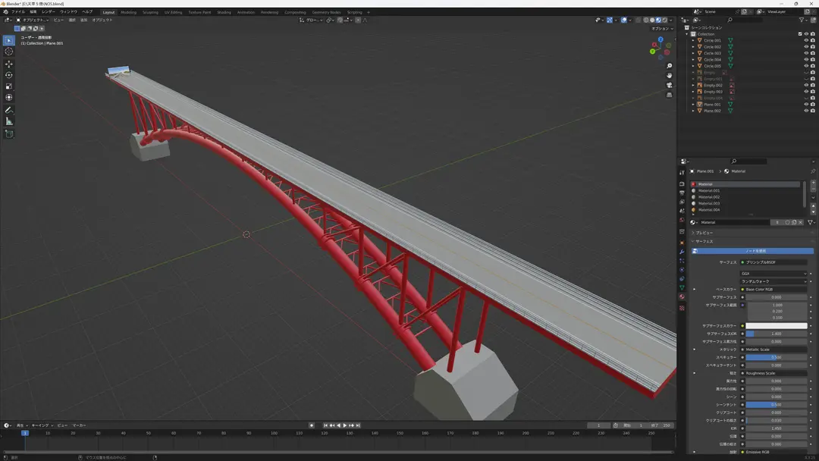Select the Scale tool
The width and height of the screenshot is (819, 461).
tap(9, 86)
